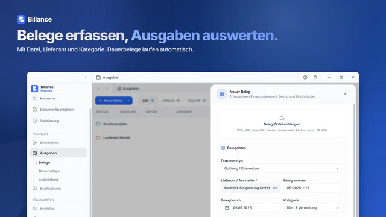Open the Belege sub-item
Image resolution: width=386 pixels, height=217 pixels.
pyautogui.click(x=44, y=162)
